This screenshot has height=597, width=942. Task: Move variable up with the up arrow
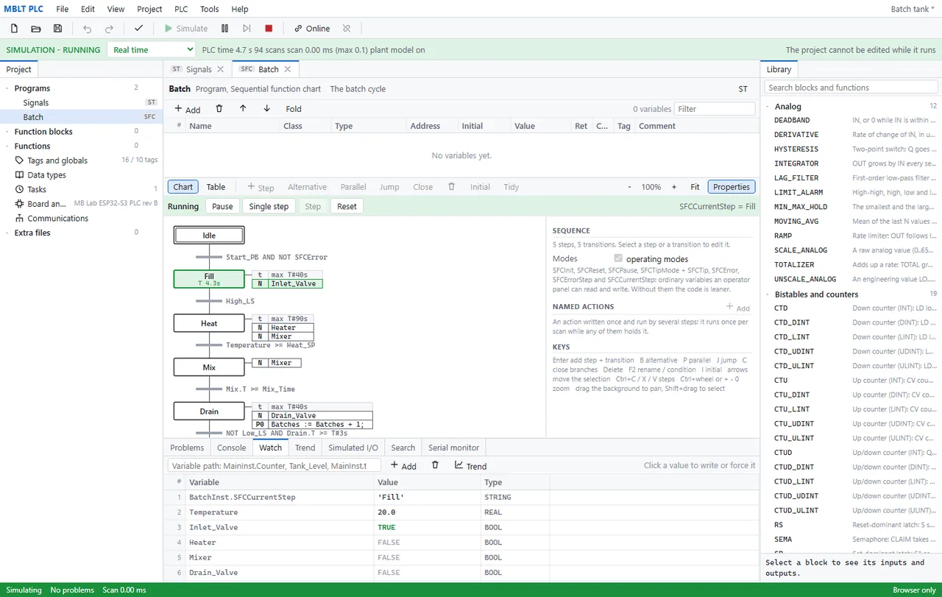point(243,109)
